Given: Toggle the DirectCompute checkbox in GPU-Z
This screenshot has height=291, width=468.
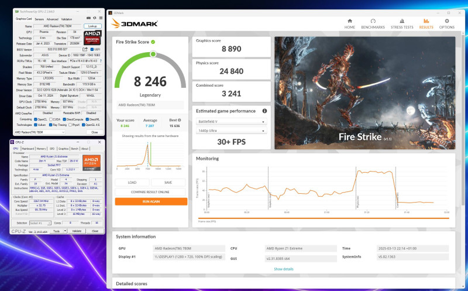Looking at the screenshot, I should tap(64, 119).
